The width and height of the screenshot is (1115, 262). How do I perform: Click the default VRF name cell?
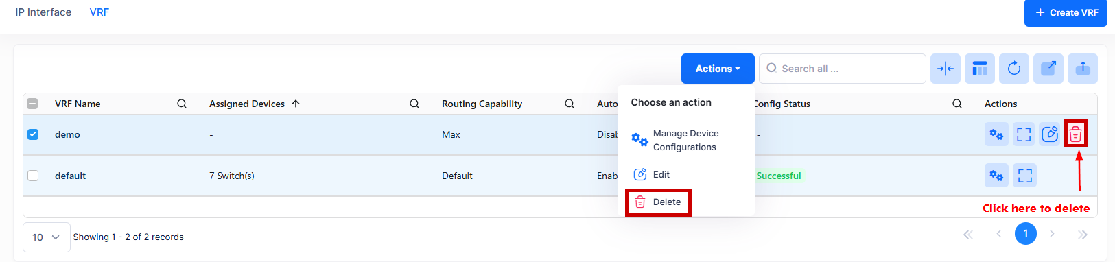[x=70, y=176]
